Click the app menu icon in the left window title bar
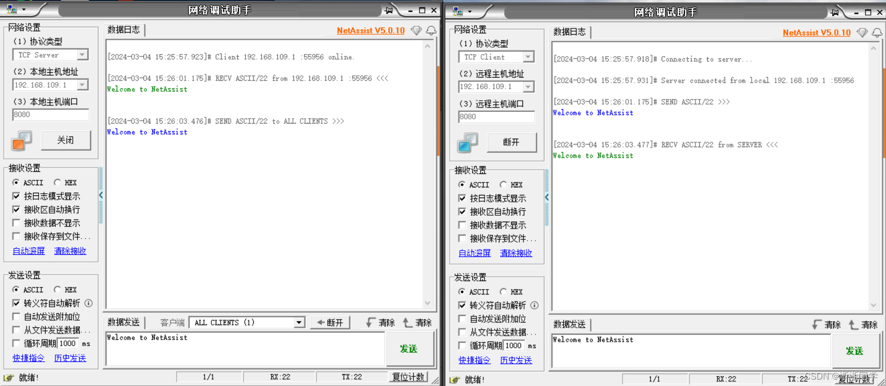 12,9
